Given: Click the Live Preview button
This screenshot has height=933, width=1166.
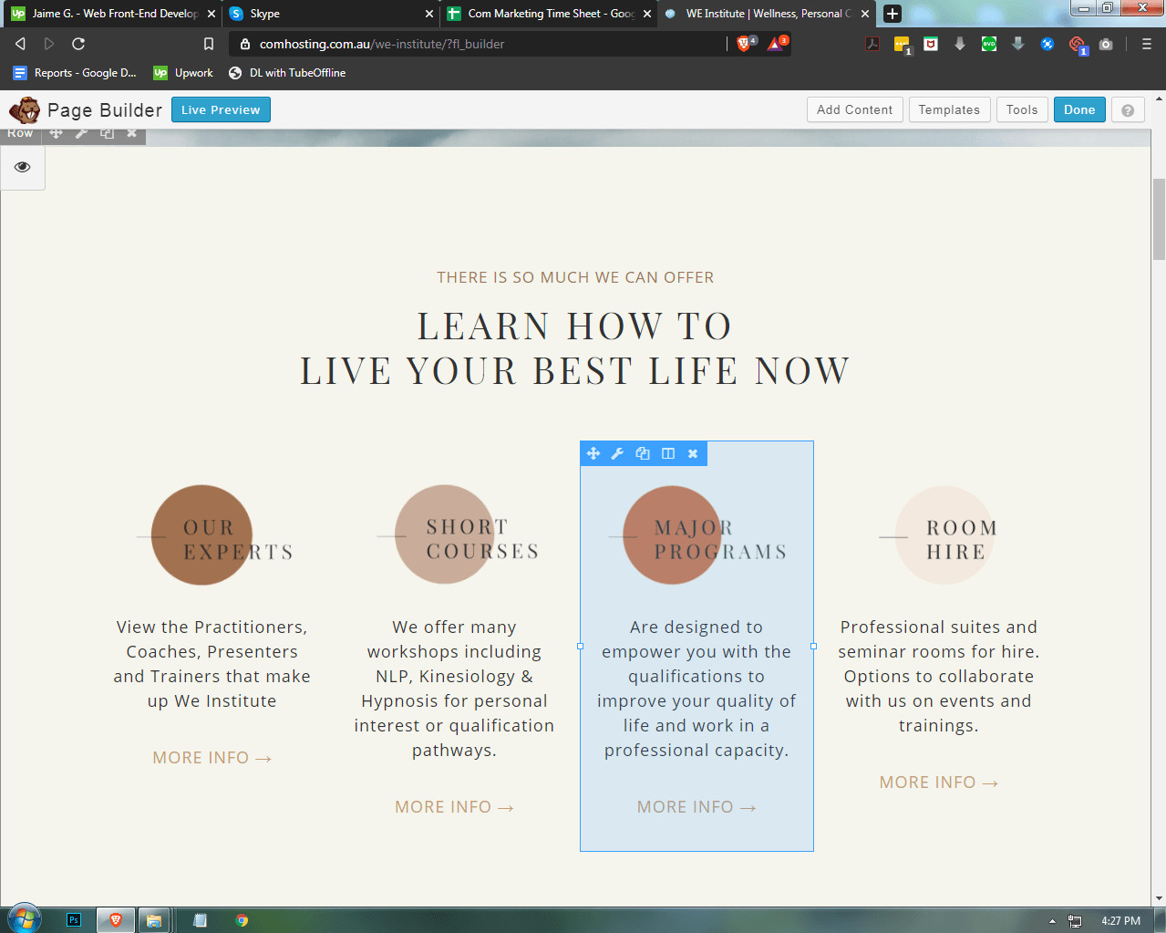Looking at the screenshot, I should point(221,109).
